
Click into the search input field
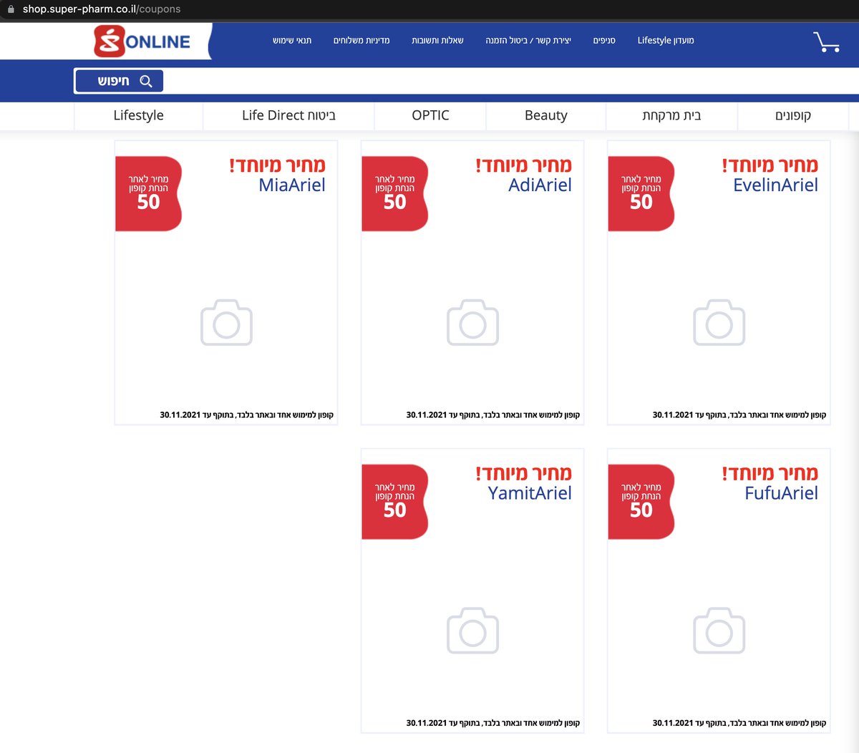click(x=511, y=81)
